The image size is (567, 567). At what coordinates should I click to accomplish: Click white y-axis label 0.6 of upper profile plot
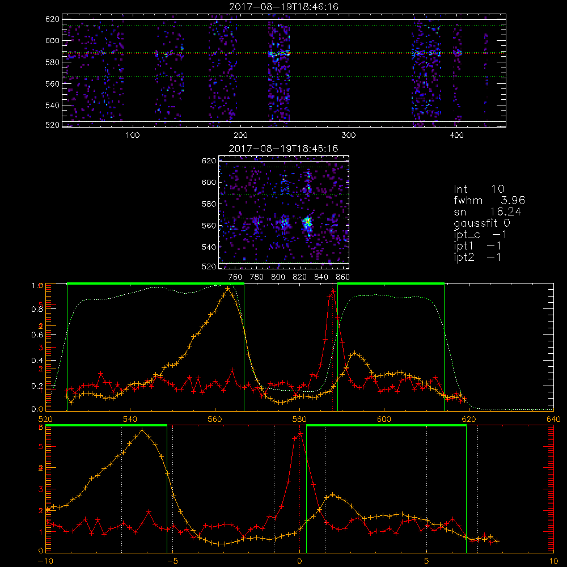37,335
